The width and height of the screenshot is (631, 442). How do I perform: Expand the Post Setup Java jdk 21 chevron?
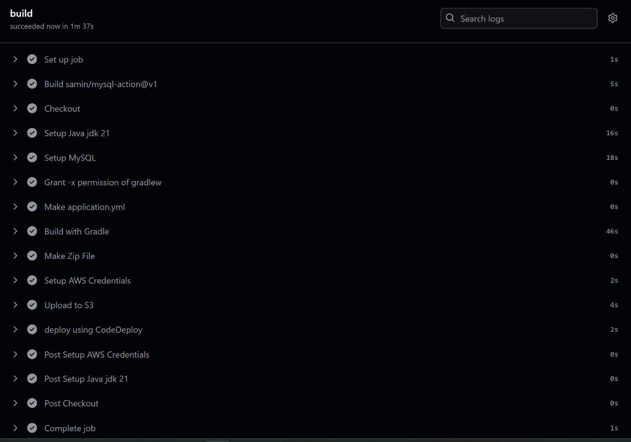[x=15, y=379]
